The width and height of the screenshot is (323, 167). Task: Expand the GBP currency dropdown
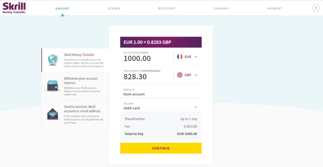[x=196, y=75]
